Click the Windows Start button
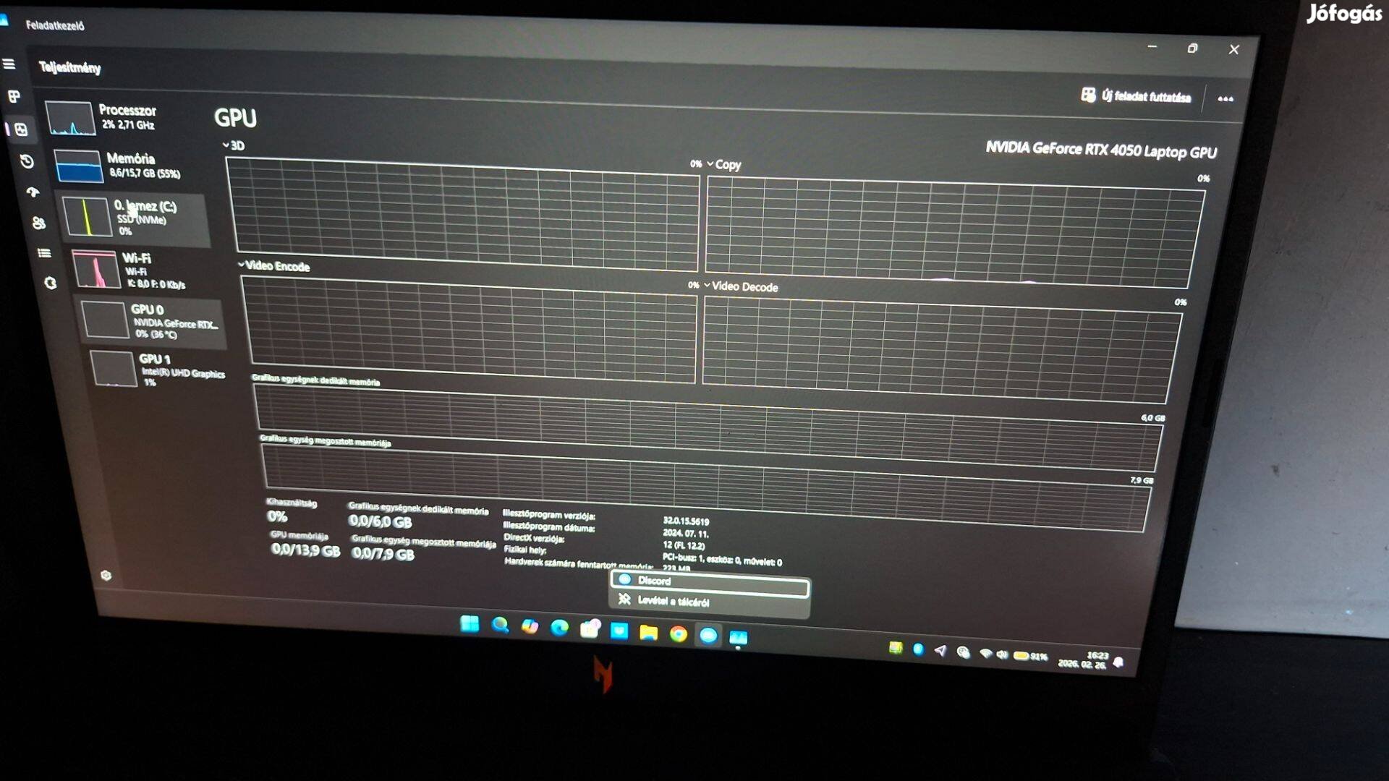The width and height of the screenshot is (1389, 781). [x=470, y=623]
